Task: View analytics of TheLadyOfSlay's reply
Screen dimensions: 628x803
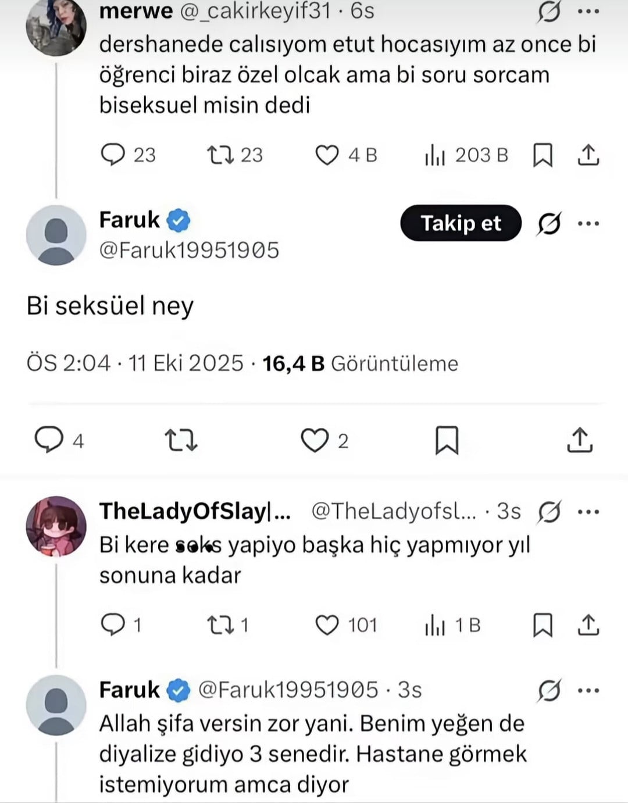Action: coord(435,626)
